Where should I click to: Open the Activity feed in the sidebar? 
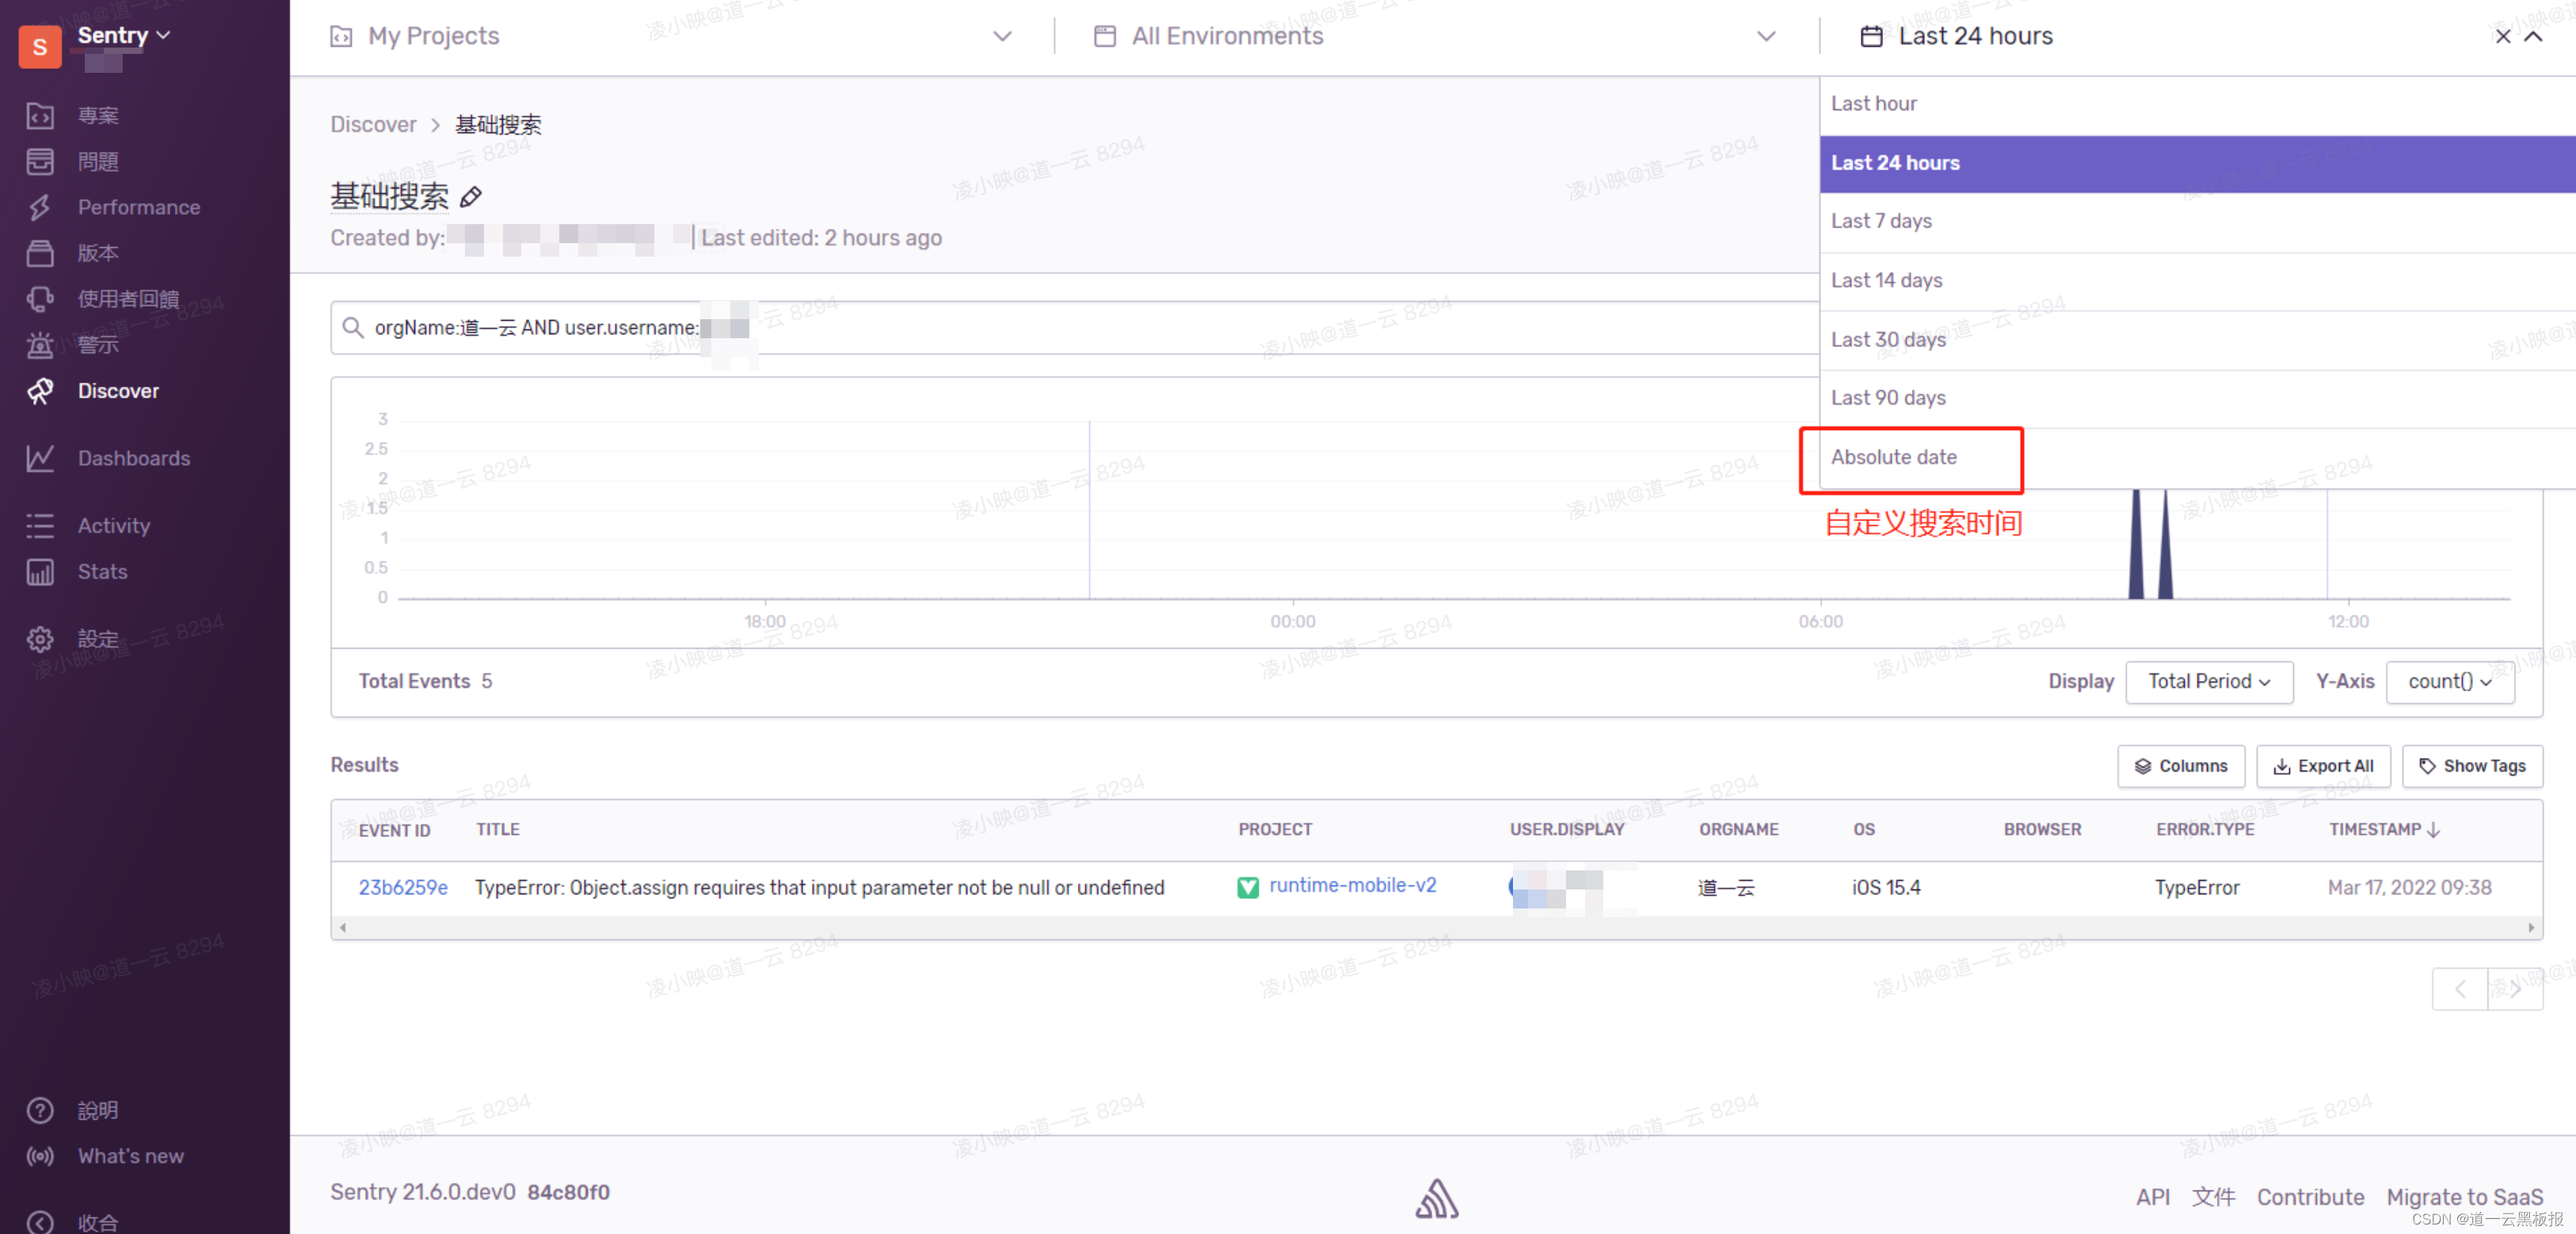pos(113,525)
